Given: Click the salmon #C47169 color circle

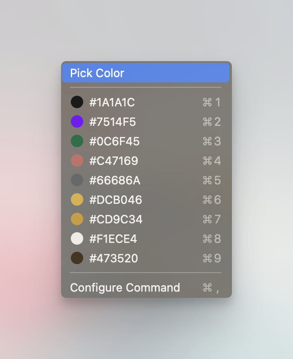Looking at the screenshot, I should click(x=77, y=160).
